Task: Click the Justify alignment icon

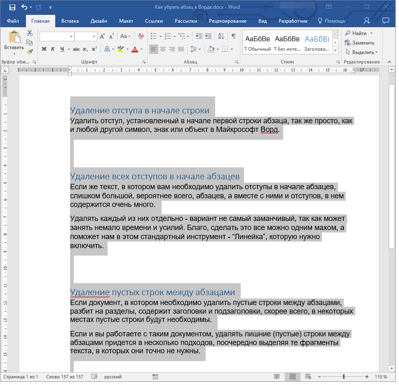Action: pyautogui.click(x=181, y=49)
